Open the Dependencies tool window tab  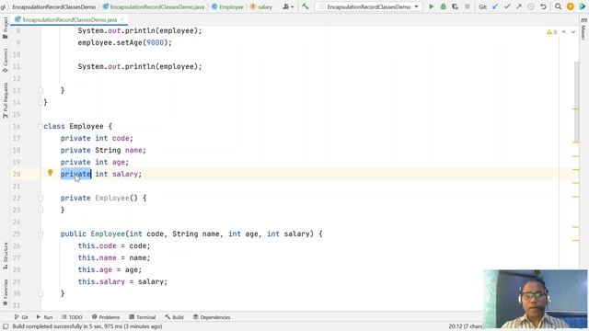[212, 317]
